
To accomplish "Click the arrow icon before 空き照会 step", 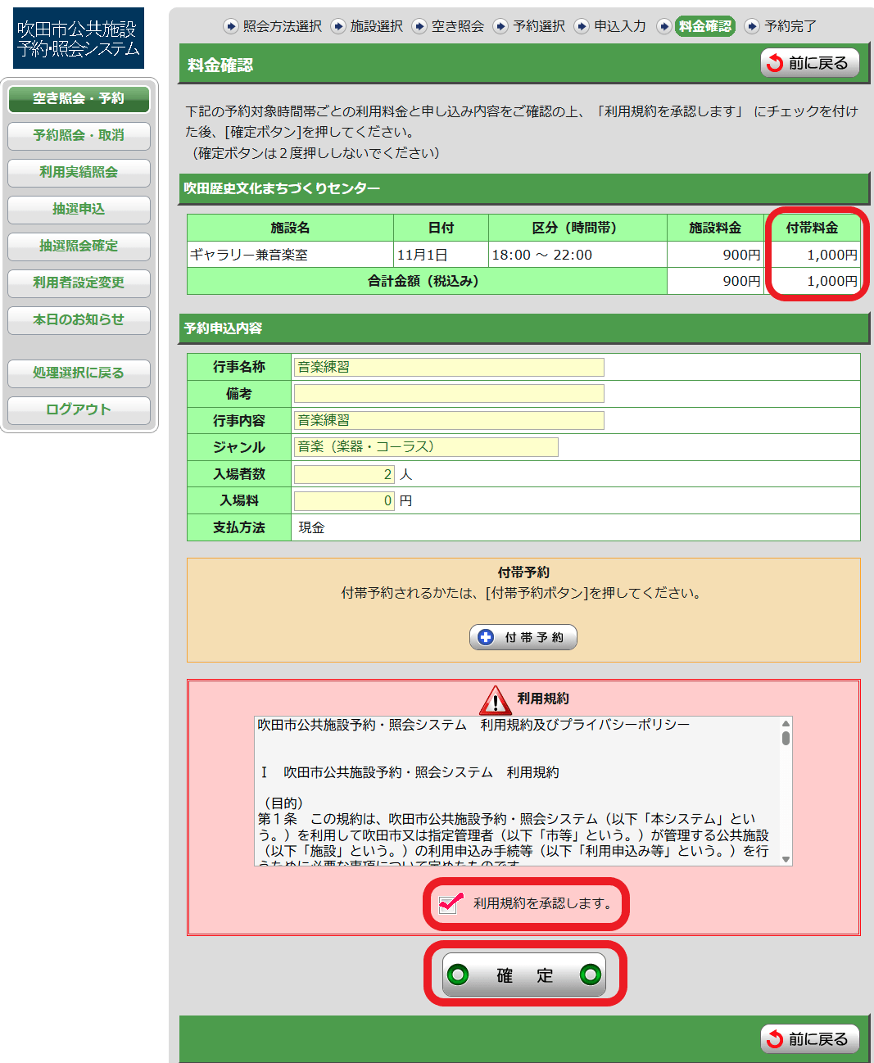I will [x=419, y=26].
